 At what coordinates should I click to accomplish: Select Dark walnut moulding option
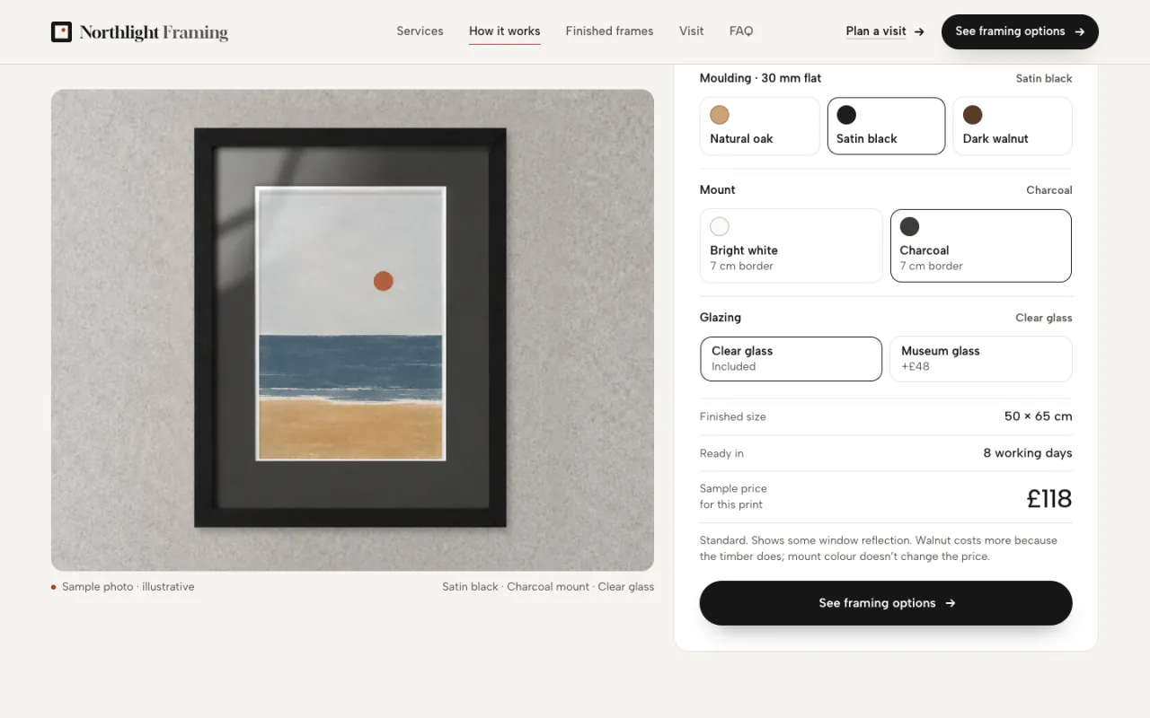click(x=1013, y=126)
